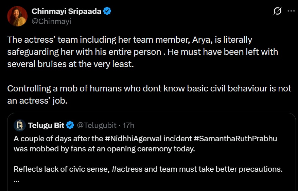The width and height of the screenshot is (298, 191).
Task: Open the three-dot More options menu
Action: (x=291, y=11)
